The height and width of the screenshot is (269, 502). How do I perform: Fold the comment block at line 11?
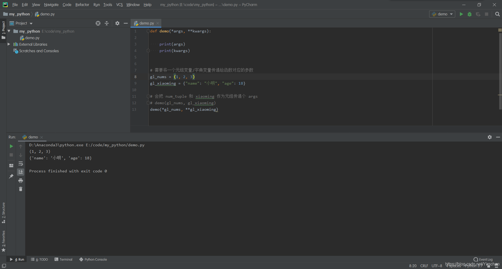pos(148,96)
